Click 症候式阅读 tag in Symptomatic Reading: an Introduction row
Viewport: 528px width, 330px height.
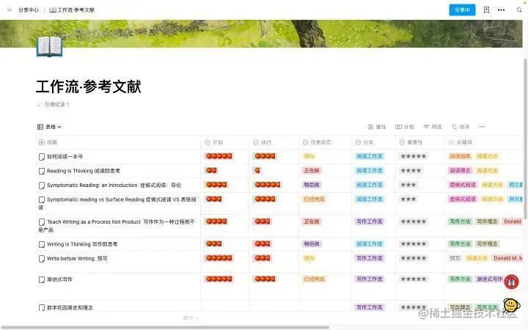462,185
